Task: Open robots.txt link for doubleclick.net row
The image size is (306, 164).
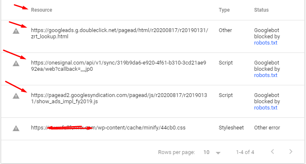Action: [266, 43]
